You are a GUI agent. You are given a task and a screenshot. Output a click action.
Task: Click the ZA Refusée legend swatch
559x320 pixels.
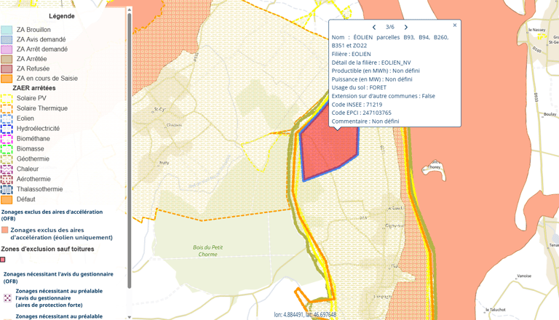(x=7, y=68)
